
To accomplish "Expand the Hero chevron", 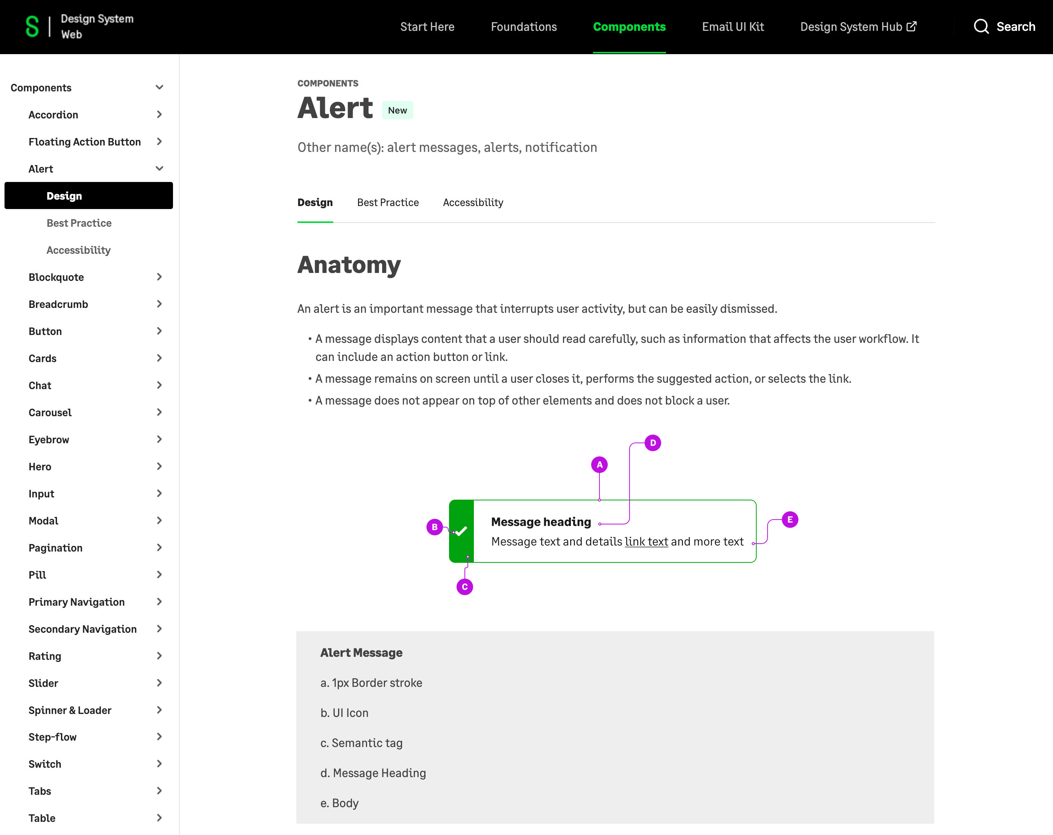I will (x=159, y=466).
